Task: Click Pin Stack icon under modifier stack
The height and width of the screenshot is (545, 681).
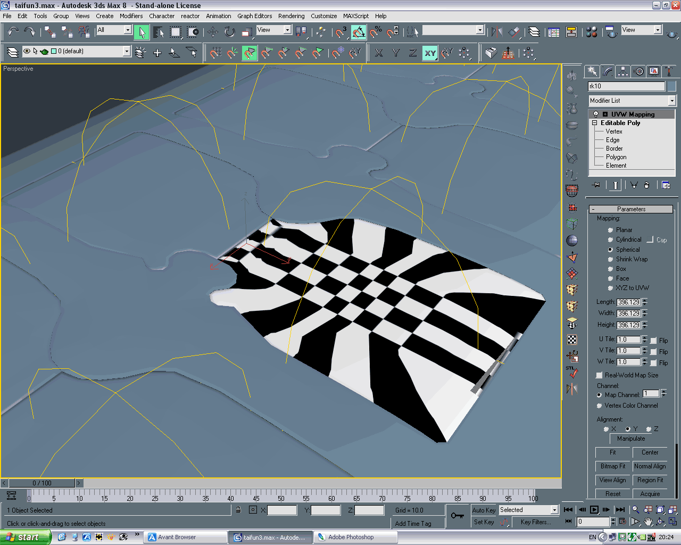Action: [596, 185]
